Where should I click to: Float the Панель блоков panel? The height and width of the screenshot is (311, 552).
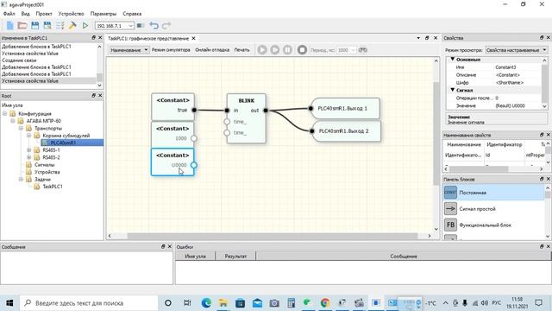(542, 179)
